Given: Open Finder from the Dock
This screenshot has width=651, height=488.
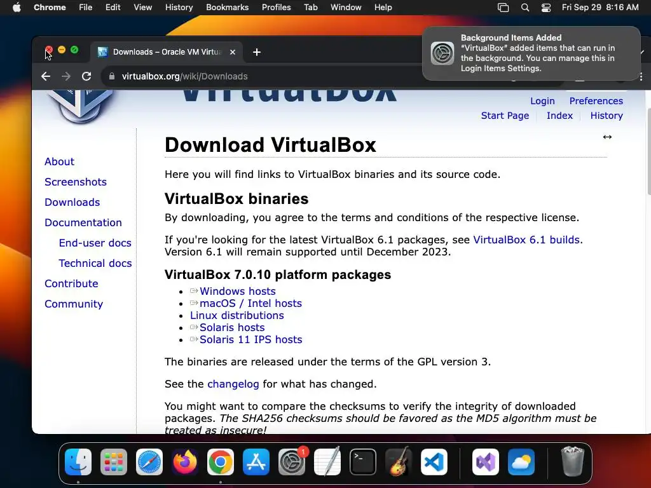Looking at the screenshot, I should [78, 462].
